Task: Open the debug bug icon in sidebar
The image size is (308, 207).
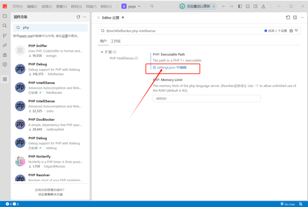Action: (x=5, y=55)
